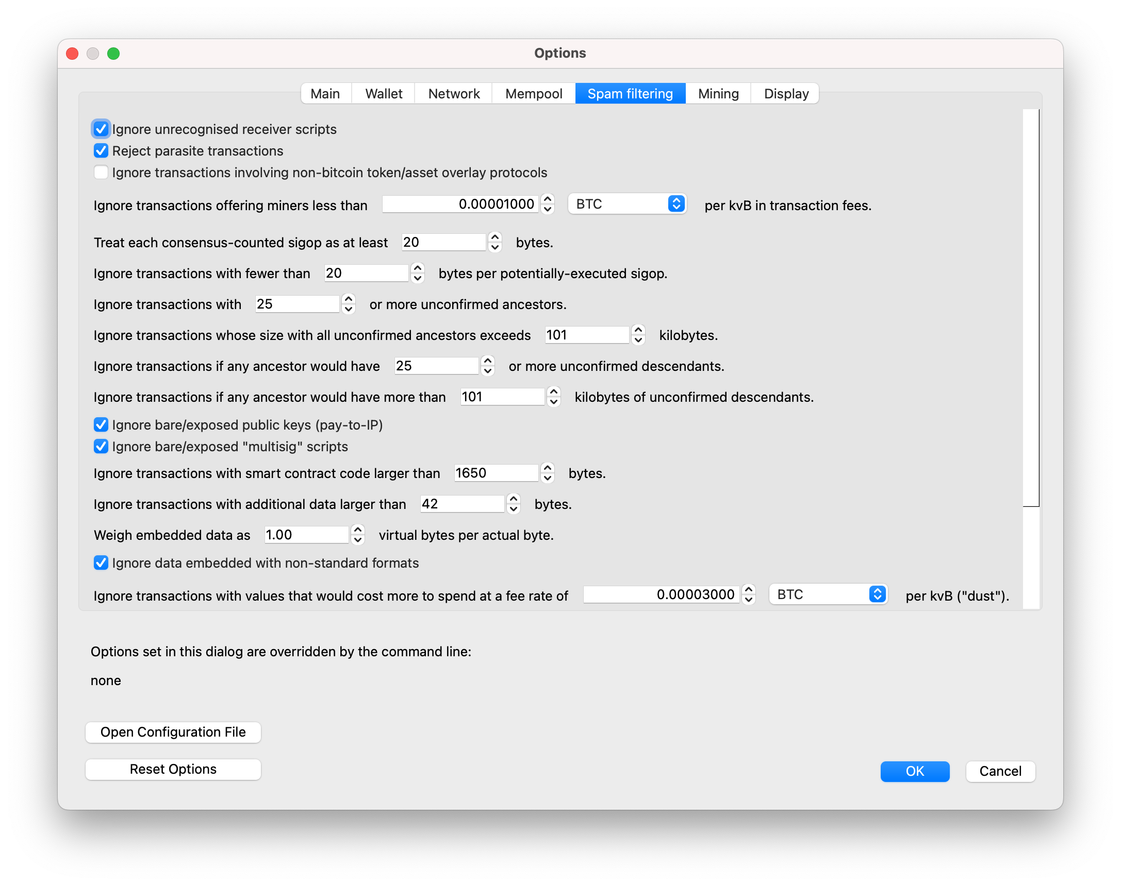
Task: Click the ancestor size kilobytes field
Action: point(587,335)
